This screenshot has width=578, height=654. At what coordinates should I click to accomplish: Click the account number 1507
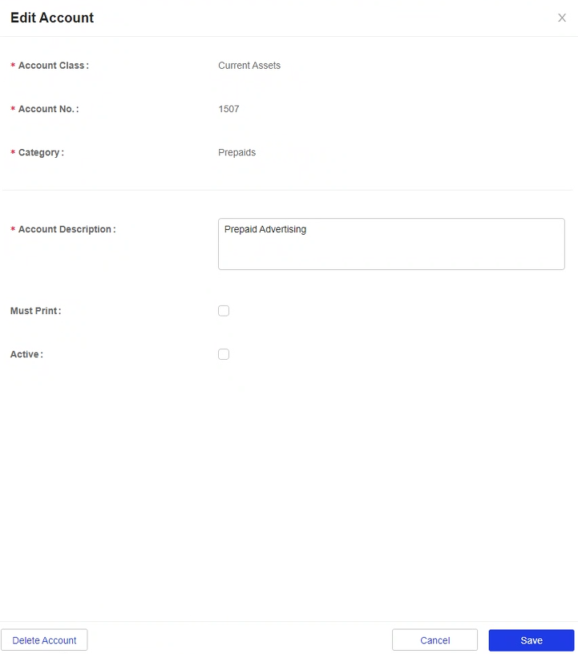pos(228,109)
